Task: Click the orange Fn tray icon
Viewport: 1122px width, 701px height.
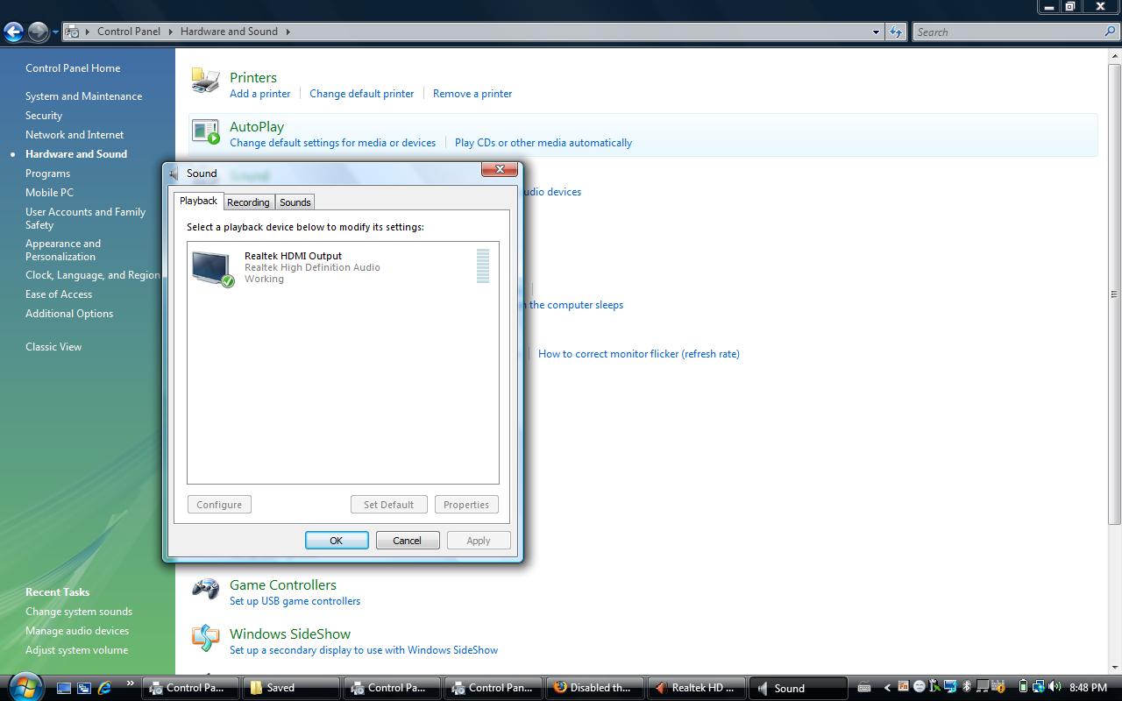Action: tap(903, 686)
